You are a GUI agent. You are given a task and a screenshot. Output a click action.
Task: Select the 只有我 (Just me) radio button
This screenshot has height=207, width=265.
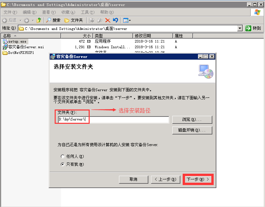coord(62,164)
